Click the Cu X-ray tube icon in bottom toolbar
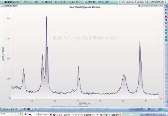 tap(4, 109)
